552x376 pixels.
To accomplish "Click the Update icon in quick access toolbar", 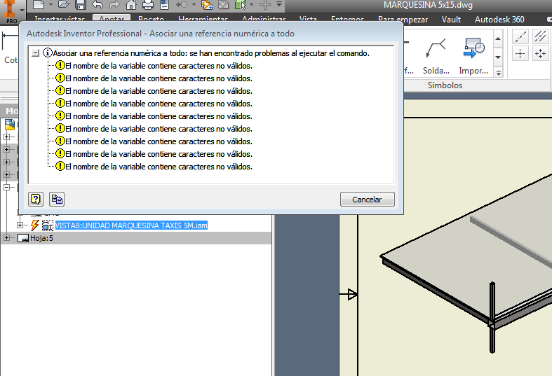I will point(207,5).
